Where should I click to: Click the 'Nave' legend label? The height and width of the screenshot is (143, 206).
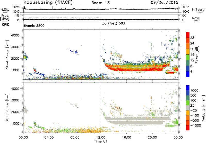point(196,18)
